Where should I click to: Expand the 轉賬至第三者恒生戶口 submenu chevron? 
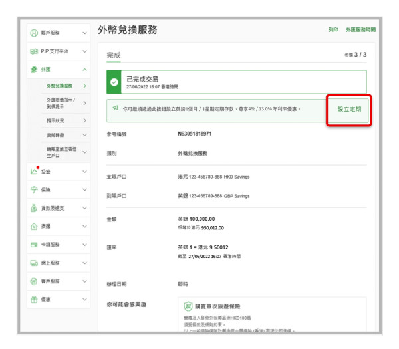84,152
